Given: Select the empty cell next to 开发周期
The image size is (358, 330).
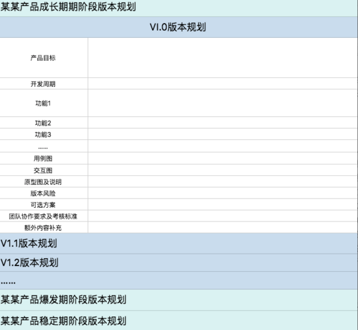Looking at the screenshot, I should [222, 84].
